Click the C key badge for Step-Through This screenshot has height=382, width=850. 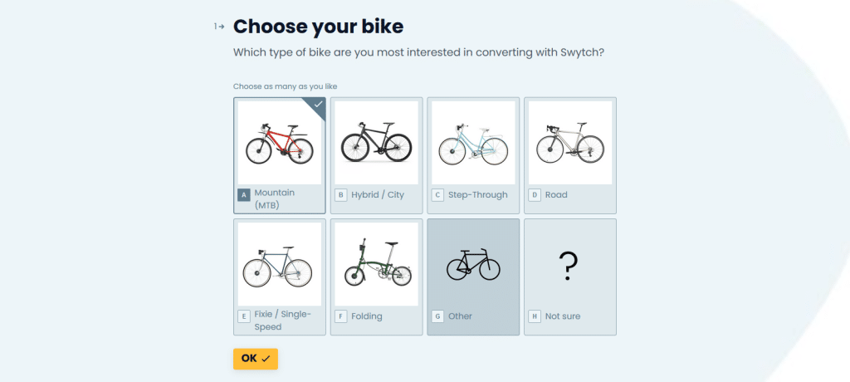[437, 195]
